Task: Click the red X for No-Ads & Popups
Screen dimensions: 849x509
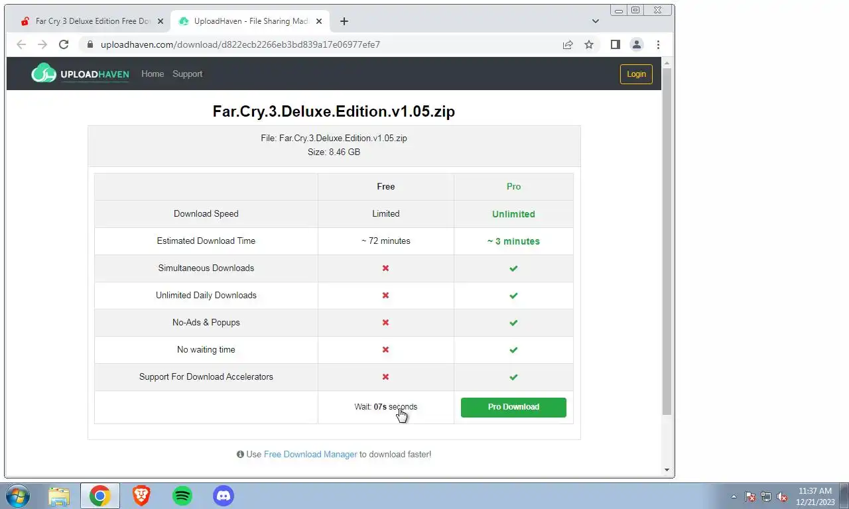Action: point(385,322)
